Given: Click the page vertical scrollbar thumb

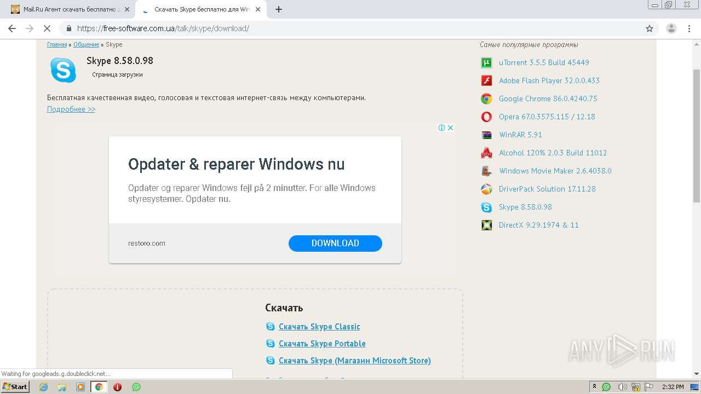Looking at the screenshot, I should click(697, 135).
